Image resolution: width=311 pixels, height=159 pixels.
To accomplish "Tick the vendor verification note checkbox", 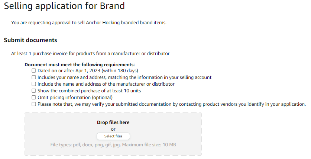I will [x=34, y=104].
